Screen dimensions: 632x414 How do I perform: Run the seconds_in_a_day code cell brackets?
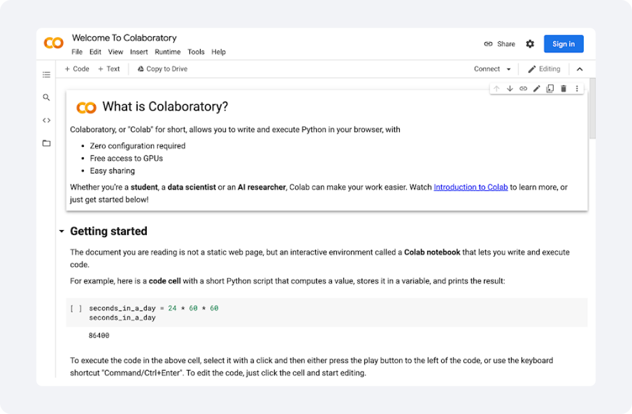pyautogui.click(x=76, y=308)
